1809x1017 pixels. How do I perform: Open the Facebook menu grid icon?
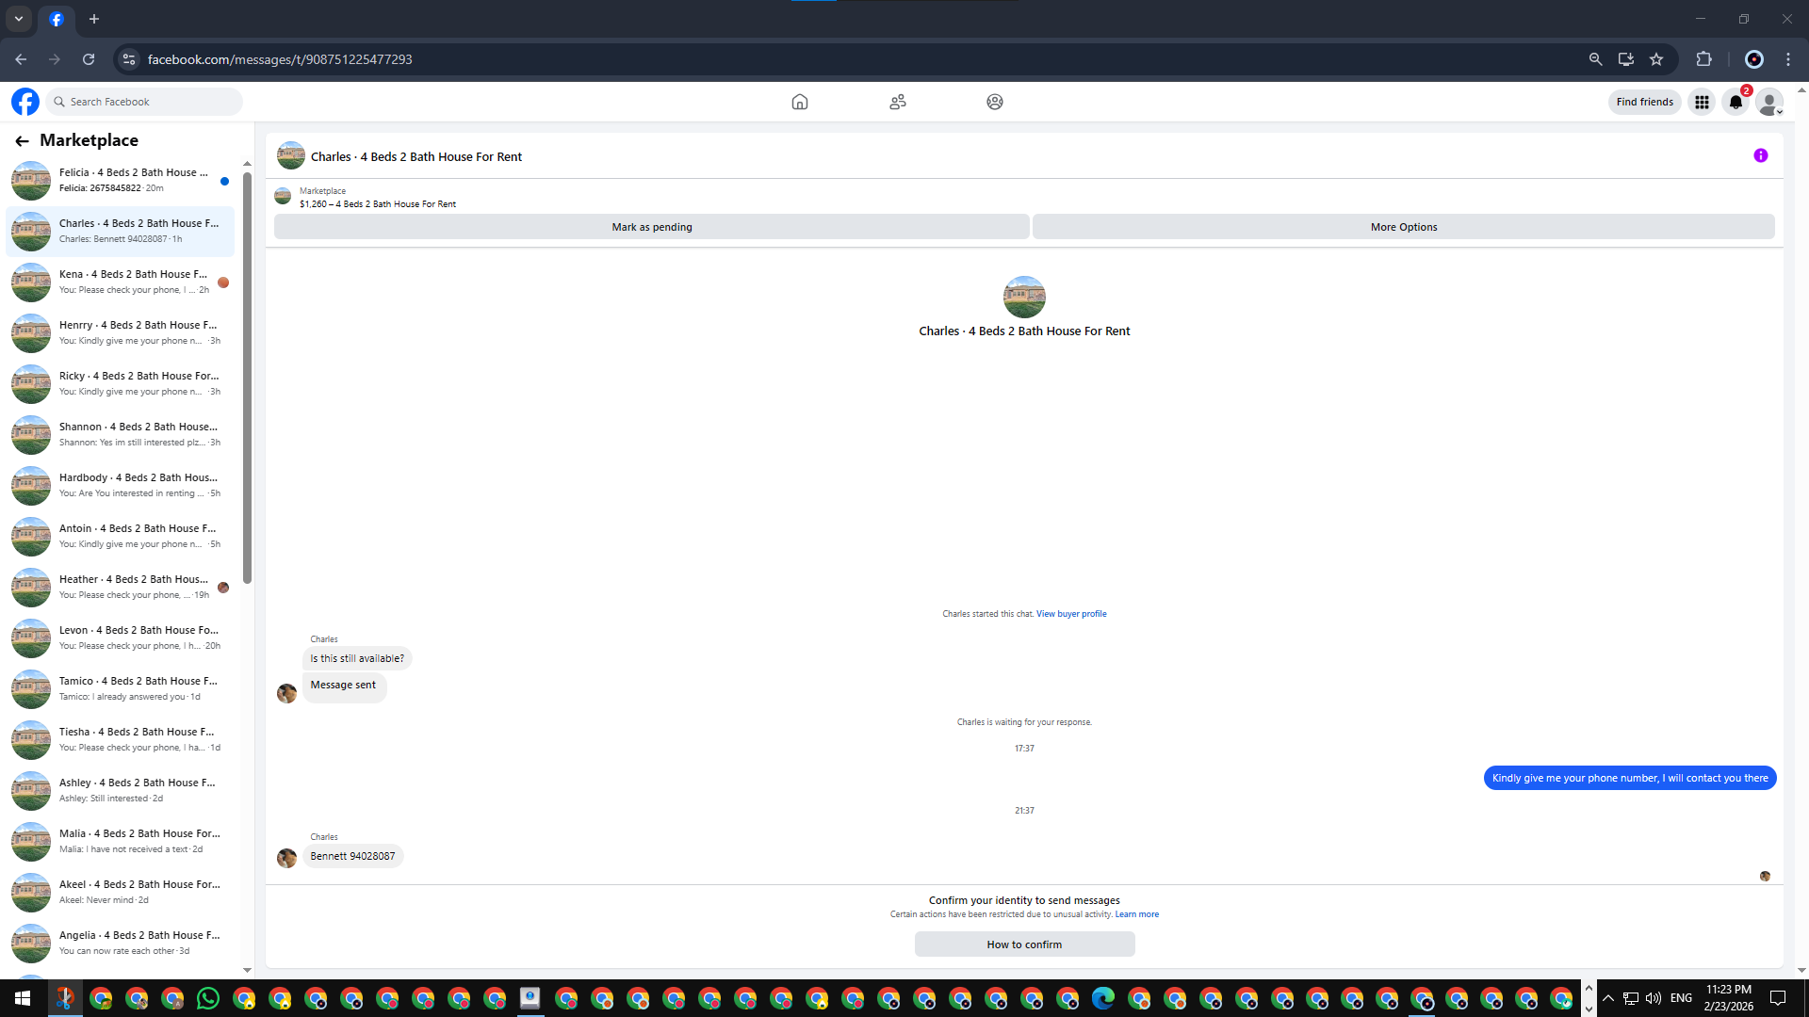pyautogui.click(x=1702, y=102)
